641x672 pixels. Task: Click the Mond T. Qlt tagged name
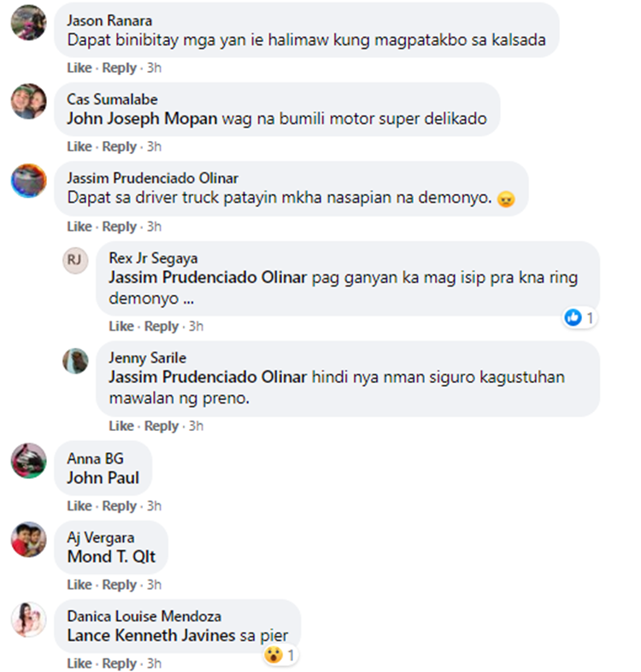click(111, 557)
